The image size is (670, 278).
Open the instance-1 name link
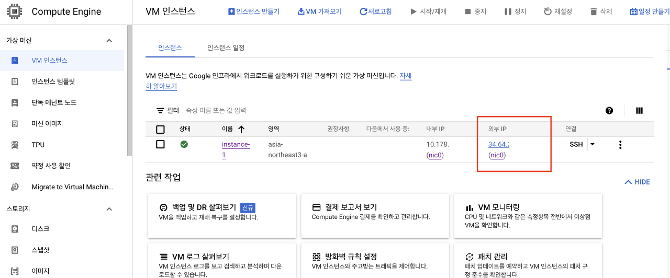236,149
